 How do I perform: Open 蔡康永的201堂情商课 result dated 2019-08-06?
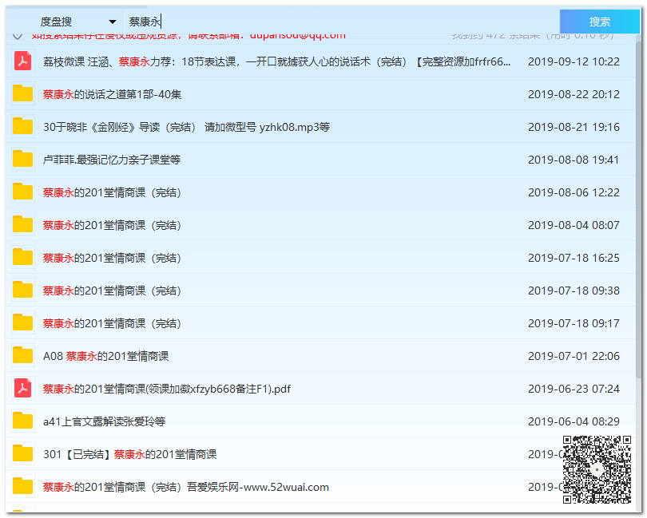113,192
